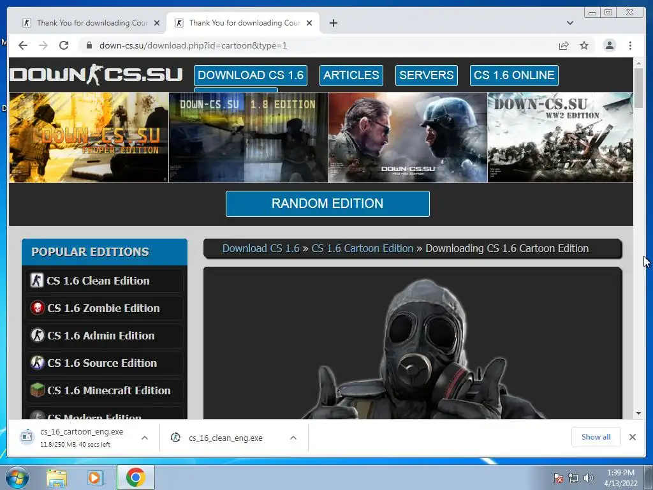The height and width of the screenshot is (490, 653).
Task: Open DOWNLOAD CS 1.6 menu
Action: click(x=251, y=75)
